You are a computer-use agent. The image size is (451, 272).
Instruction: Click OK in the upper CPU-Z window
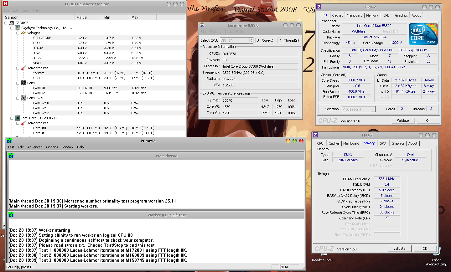[x=428, y=121]
